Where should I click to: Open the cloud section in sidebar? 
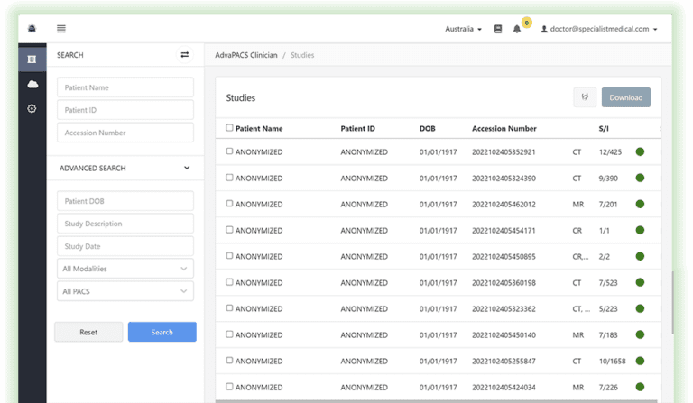tap(32, 84)
